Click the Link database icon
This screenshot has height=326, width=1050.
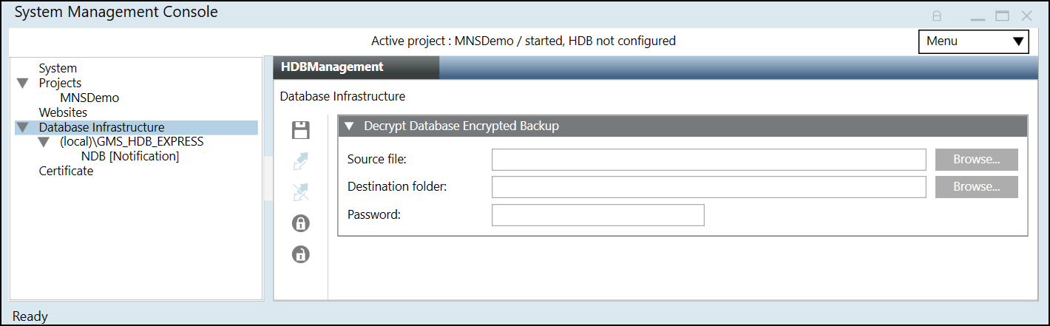coord(301,161)
